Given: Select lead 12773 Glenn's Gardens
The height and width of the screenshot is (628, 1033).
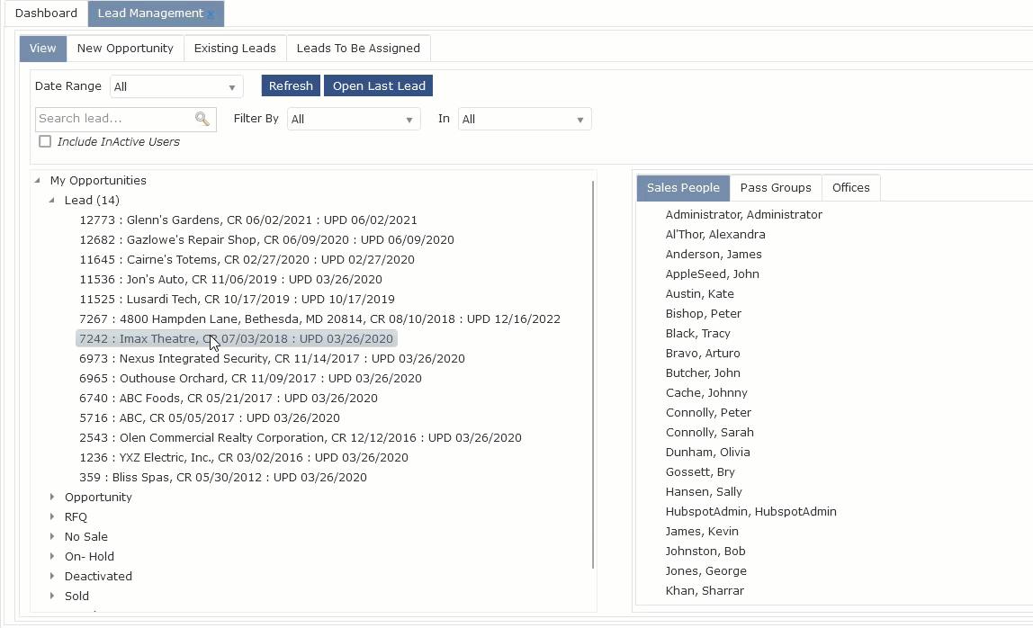Looking at the screenshot, I should [x=248, y=220].
